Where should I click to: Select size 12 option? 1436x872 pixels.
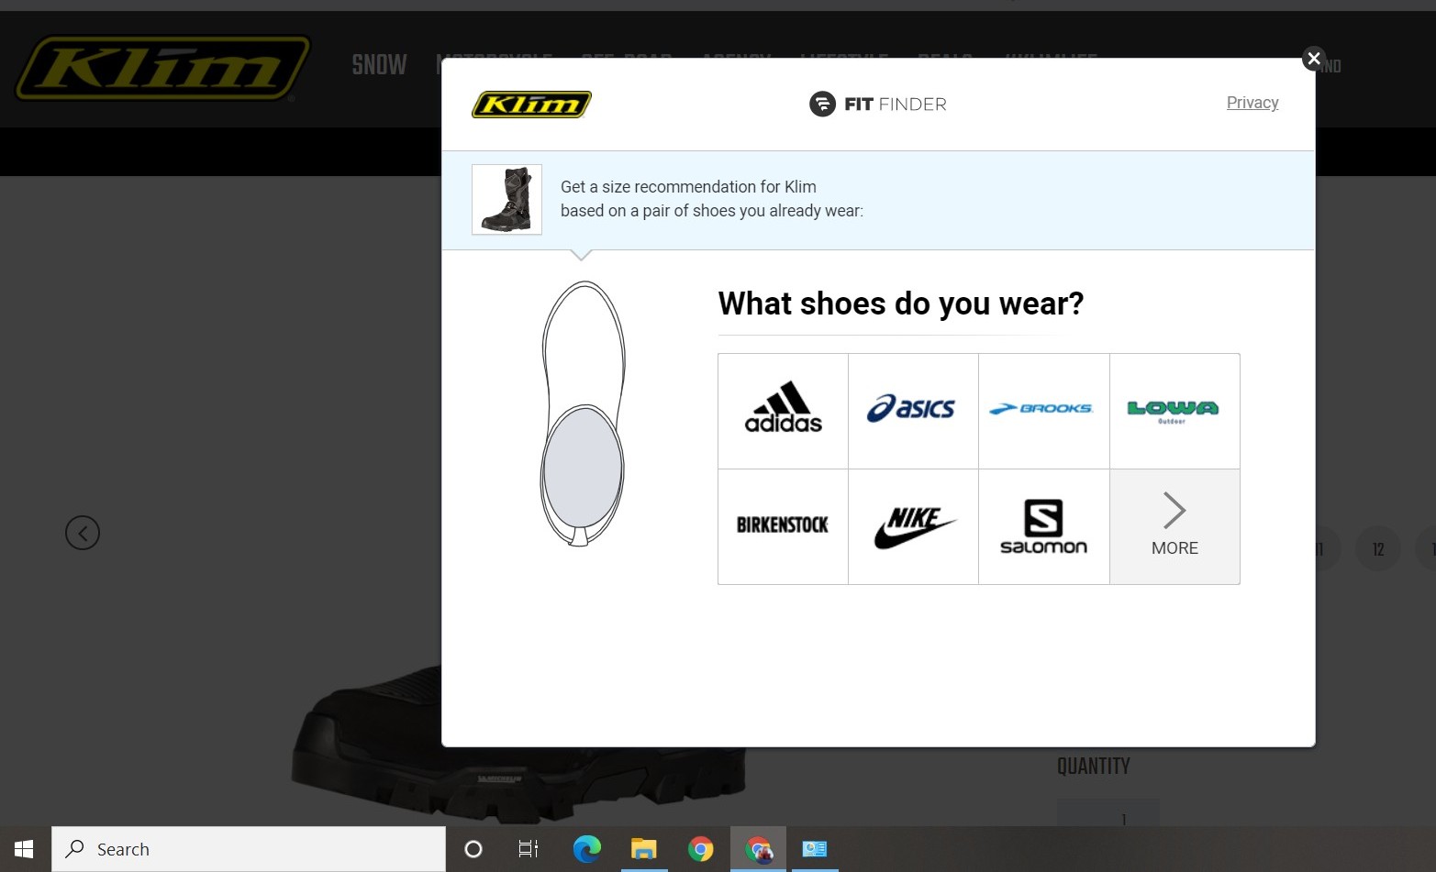(x=1377, y=549)
